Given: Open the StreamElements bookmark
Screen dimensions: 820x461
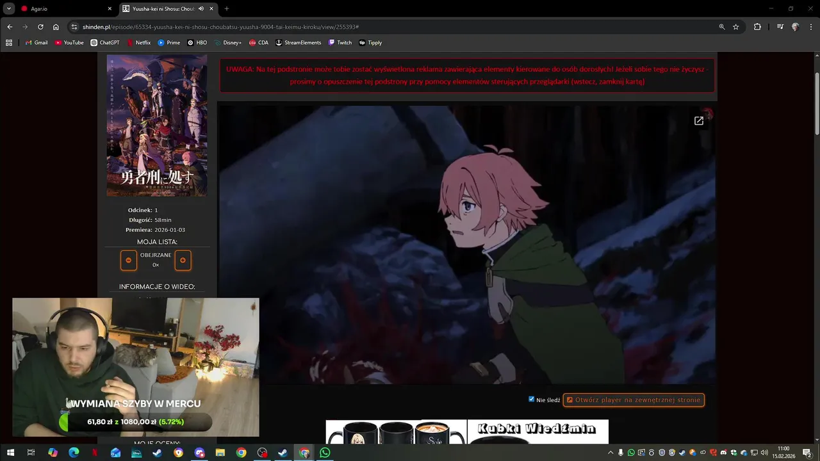Looking at the screenshot, I should coord(299,42).
